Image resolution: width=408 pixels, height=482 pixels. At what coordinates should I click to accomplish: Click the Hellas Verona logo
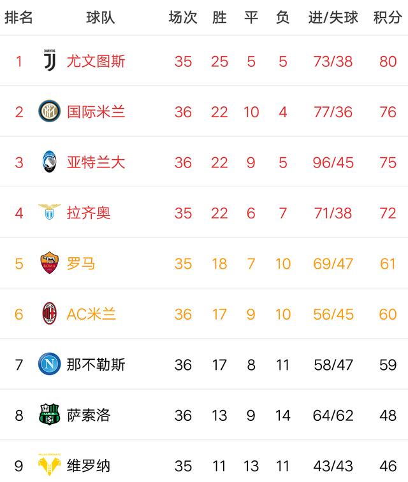pos(49,465)
